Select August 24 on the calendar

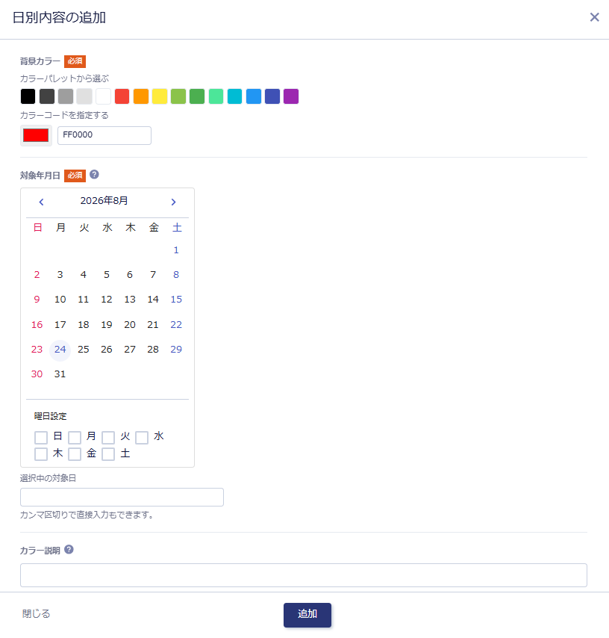60,350
